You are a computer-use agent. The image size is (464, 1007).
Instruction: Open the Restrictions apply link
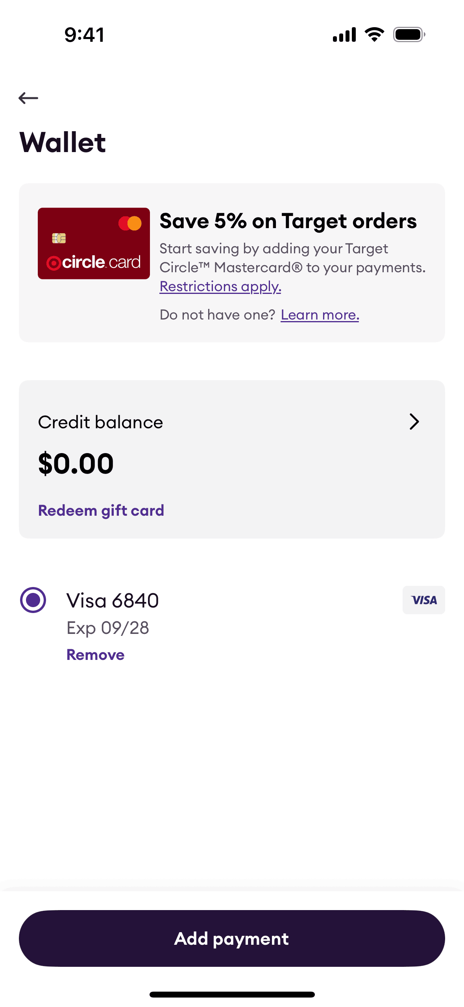pyautogui.click(x=220, y=286)
